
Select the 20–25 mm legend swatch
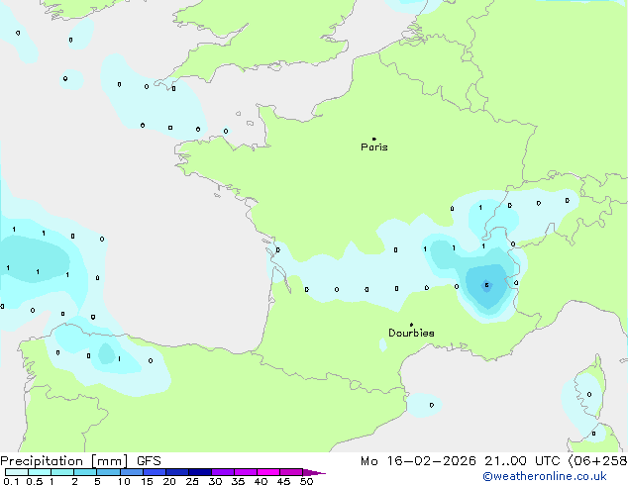pos(176,472)
